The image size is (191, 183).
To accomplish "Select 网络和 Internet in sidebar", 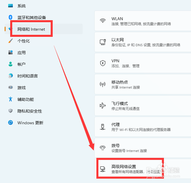I will point(44,29).
